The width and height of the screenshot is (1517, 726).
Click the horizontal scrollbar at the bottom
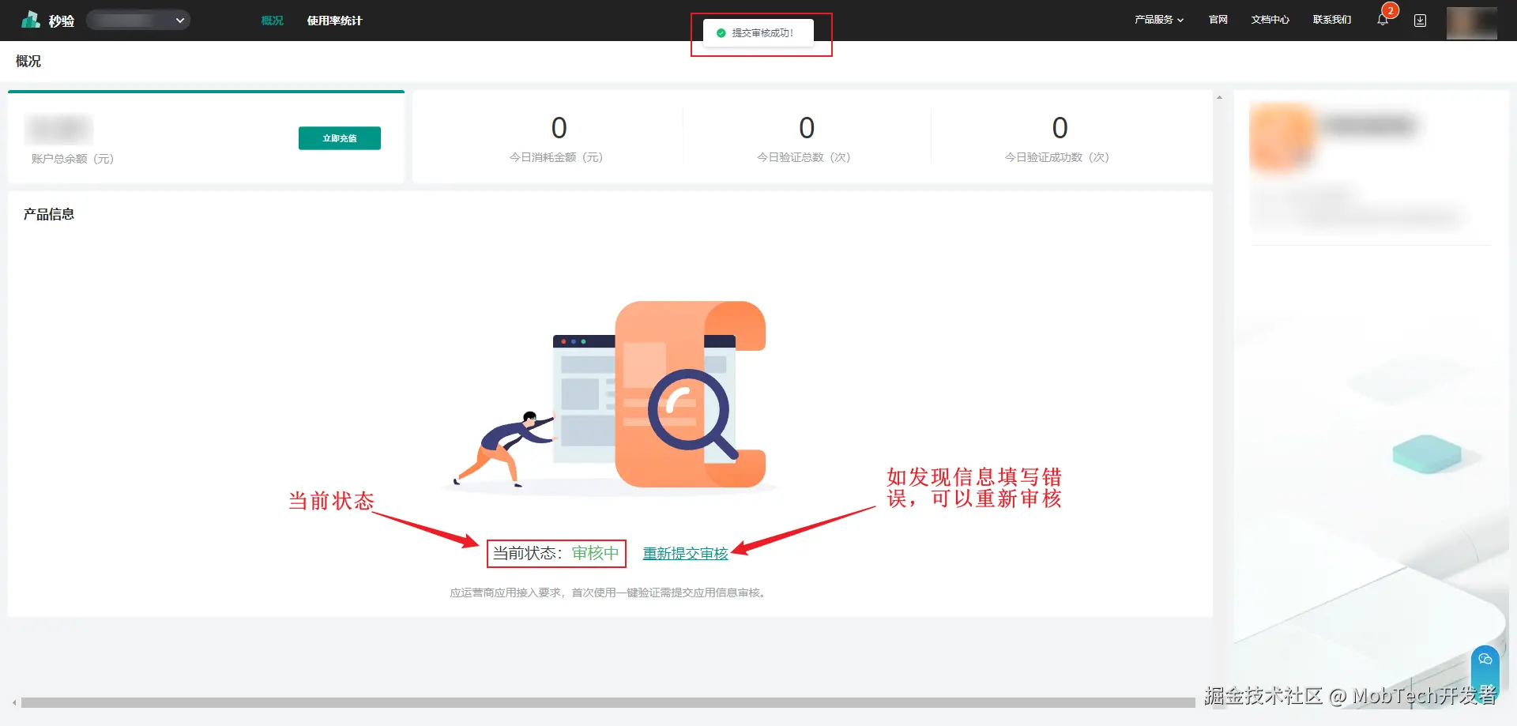(x=608, y=702)
